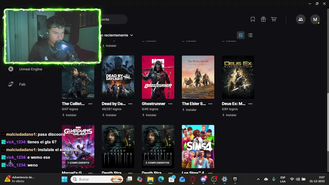
Task: Click the '3 COMPLEMENTOS' badge
Action: pyautogui.click(x=158, y=163)
